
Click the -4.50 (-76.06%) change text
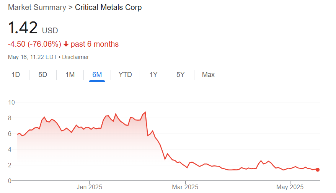click(x=34, y=44)
